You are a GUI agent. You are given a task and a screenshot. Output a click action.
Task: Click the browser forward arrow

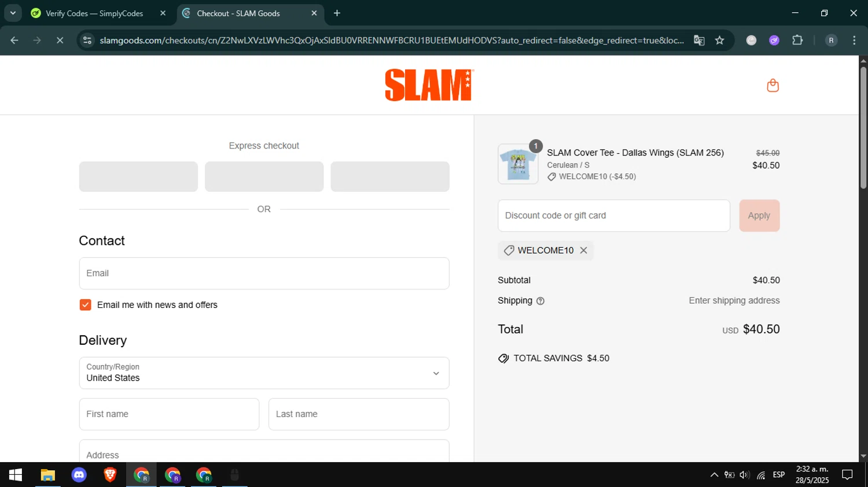tap(37, 40)
